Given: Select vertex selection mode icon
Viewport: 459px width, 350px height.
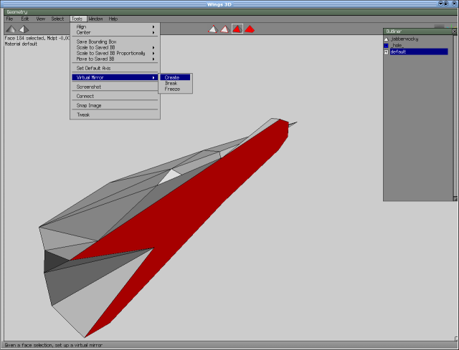Looking at the screenshot, I should pyautogui.click(x=212, y=29).
